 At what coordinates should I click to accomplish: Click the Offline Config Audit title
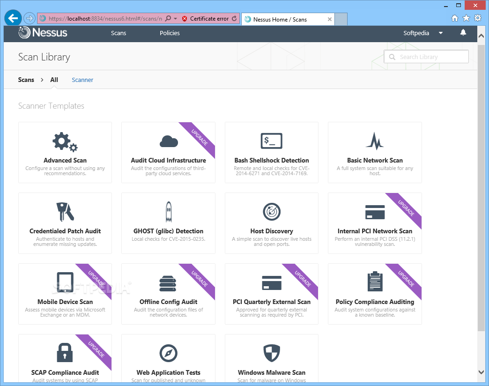pyautogui.click(x=169, y=302)
